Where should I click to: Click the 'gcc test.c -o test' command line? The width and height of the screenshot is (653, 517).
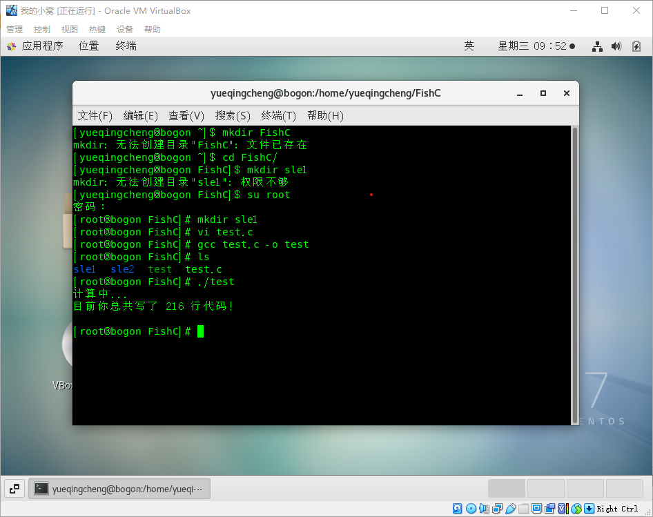pyautogui.click(x=253, y=244)
